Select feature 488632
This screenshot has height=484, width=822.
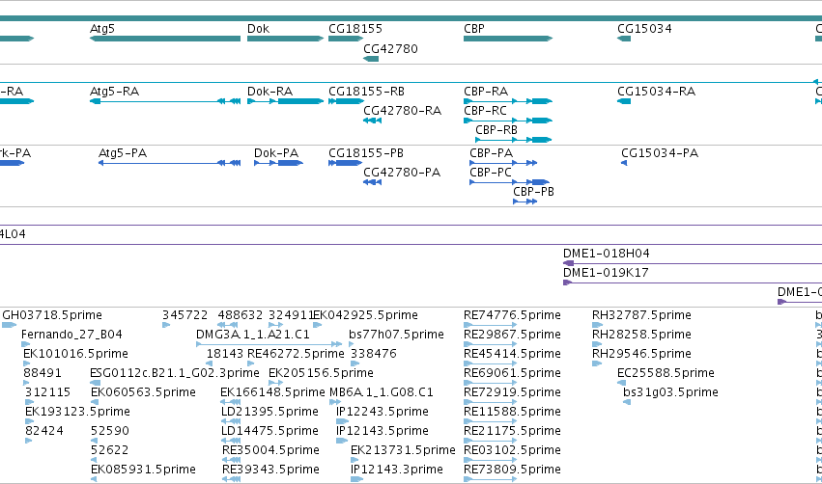pyautogui.click(x=228, y=325)
